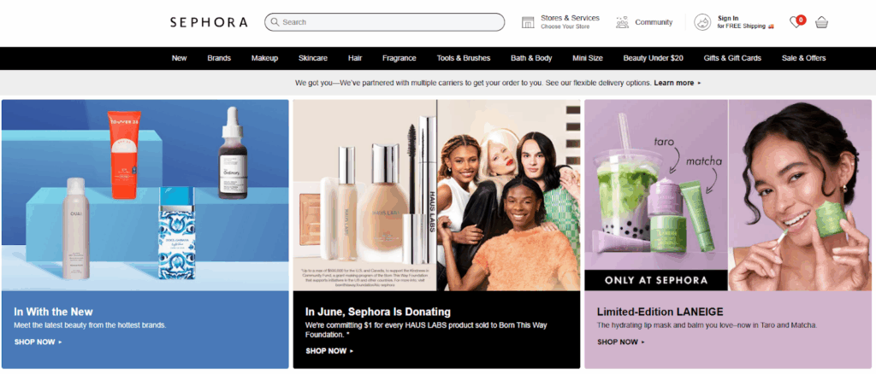Open the Mini Size menu item
The height and width of the screenshot is (374, 876).
point(587,58)
